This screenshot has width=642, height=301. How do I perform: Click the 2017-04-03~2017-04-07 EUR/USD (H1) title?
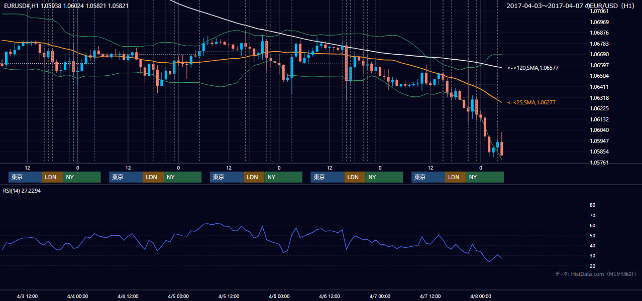[571, 6]
